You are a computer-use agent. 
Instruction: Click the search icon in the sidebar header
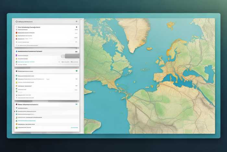pyautogui.click(x=16, y=21)
